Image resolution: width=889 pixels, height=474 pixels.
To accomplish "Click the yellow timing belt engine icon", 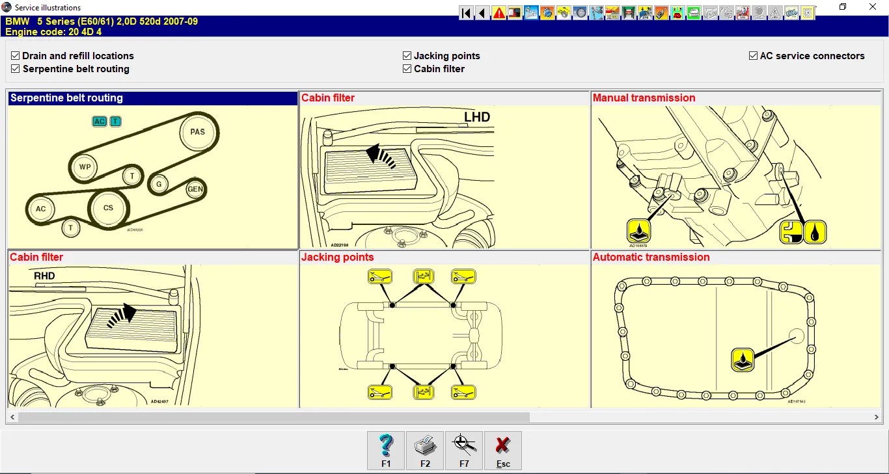I will 564,12.
